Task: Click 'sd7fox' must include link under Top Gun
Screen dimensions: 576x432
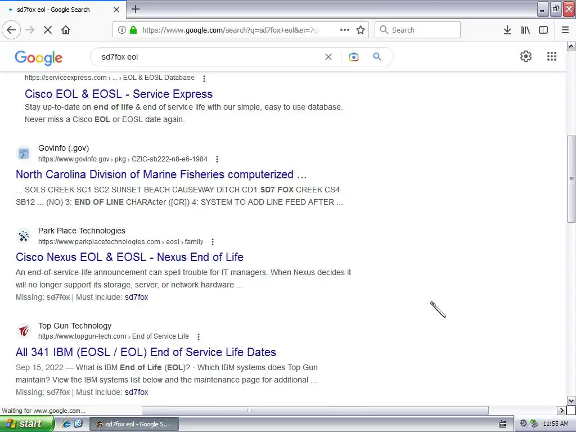Action: click(136, 392)
